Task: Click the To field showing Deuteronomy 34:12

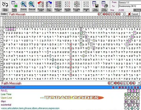Action: (130, 6)
